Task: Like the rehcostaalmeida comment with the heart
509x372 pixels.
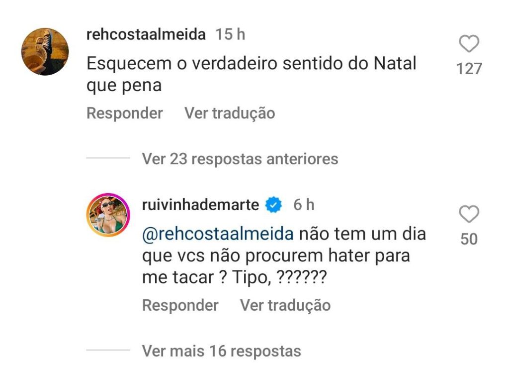Action: [x=469, y=45]
